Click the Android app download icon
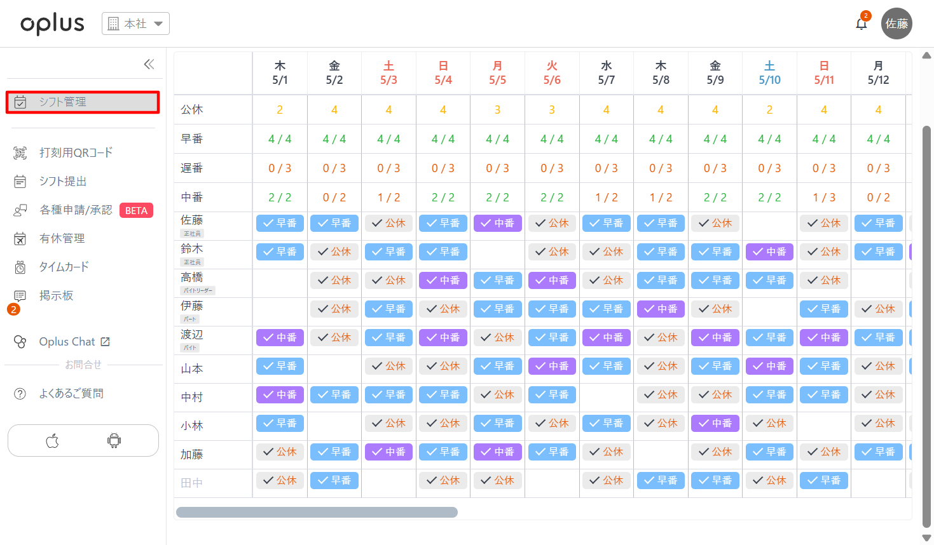The width and height of the screenshot is (934, 545). (x=114, y=441)
